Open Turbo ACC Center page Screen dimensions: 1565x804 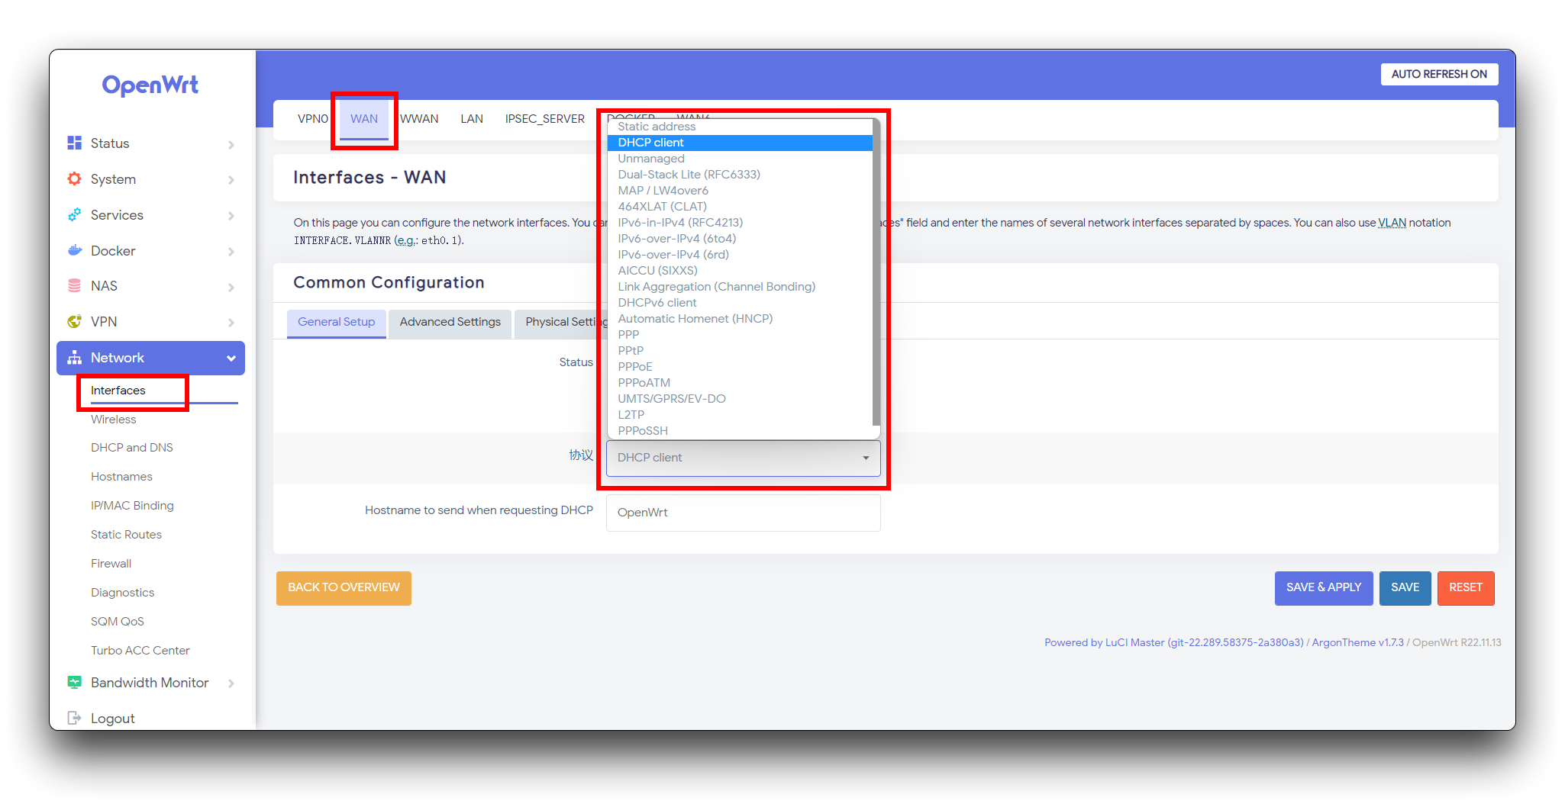point(140,651)
